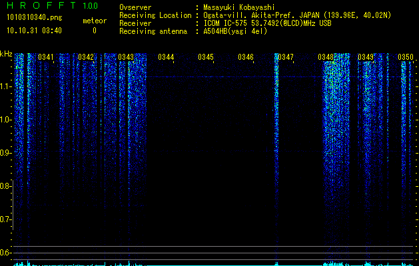Click the 0350 time marker
The height and width of the screenshot is (266, 419).
click(x=406, y=57)
